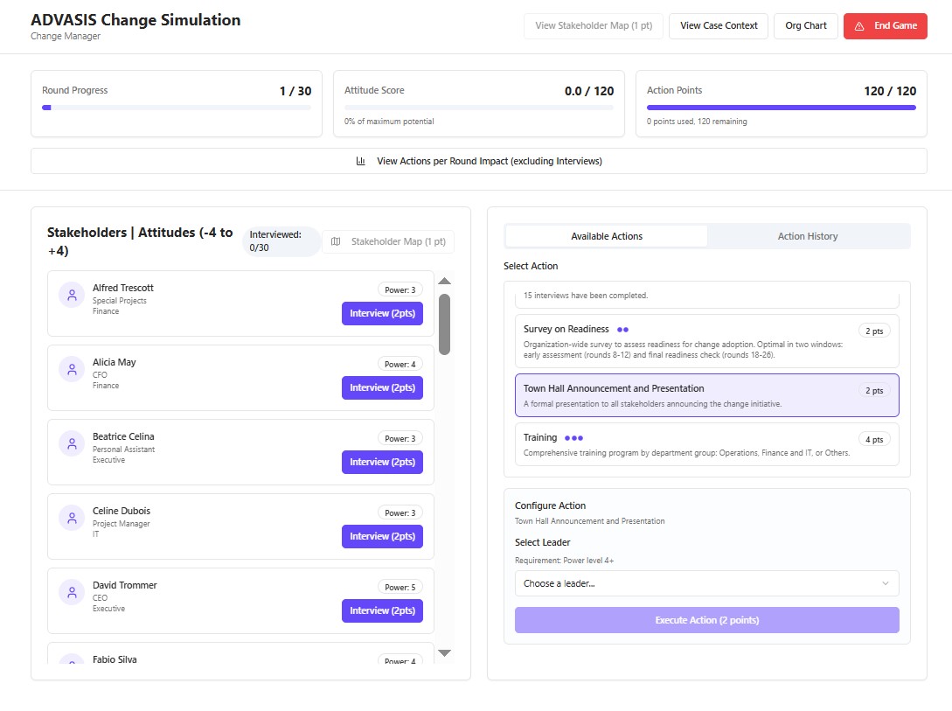Screen dimensions: 952x711
Task: Open the Org Chart
Action: pyautogui.click(x=806, y=26)
